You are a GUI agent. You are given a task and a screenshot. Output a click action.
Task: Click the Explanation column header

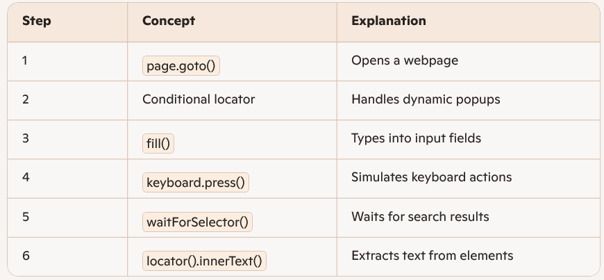[x=388, y=21]
